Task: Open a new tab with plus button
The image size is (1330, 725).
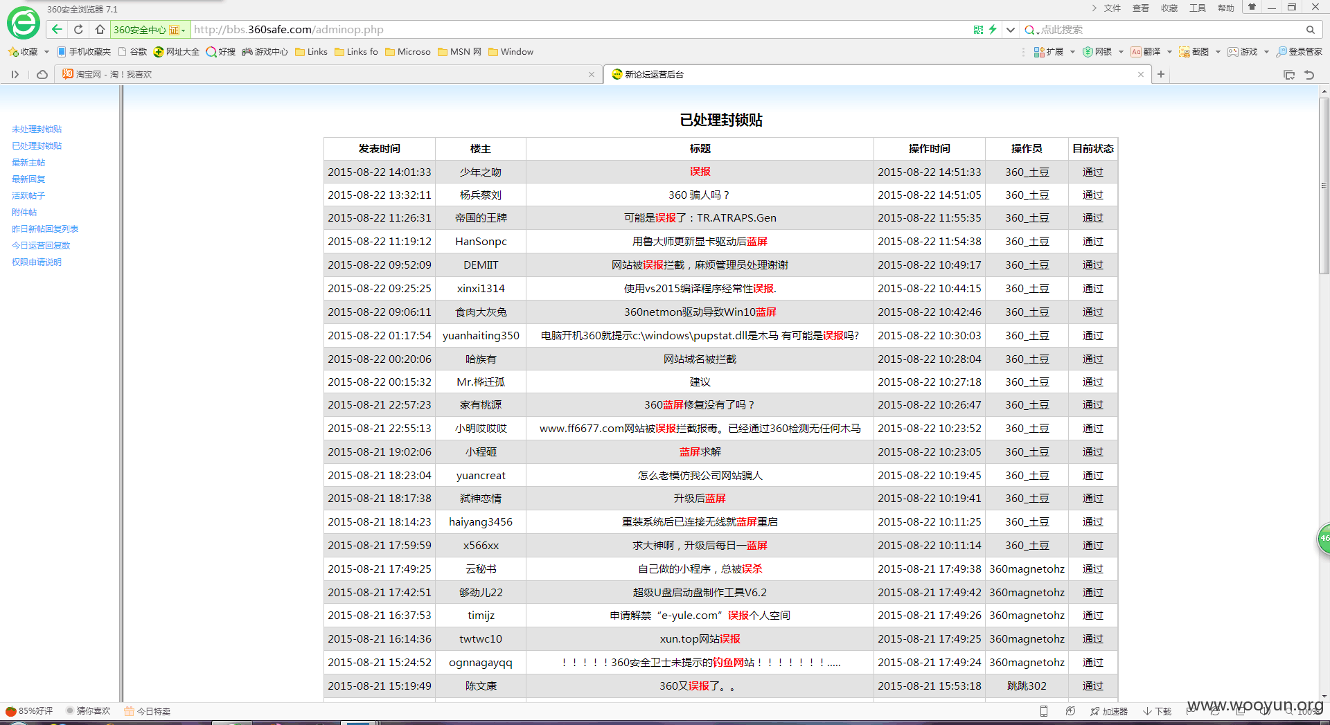Action: click(x=1161, y=74)
